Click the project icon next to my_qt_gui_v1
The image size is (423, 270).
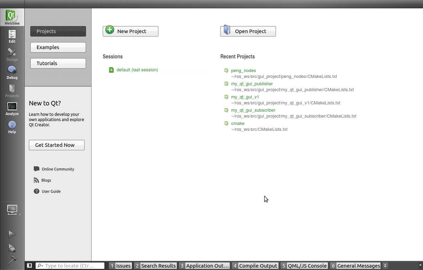point(226,97)
